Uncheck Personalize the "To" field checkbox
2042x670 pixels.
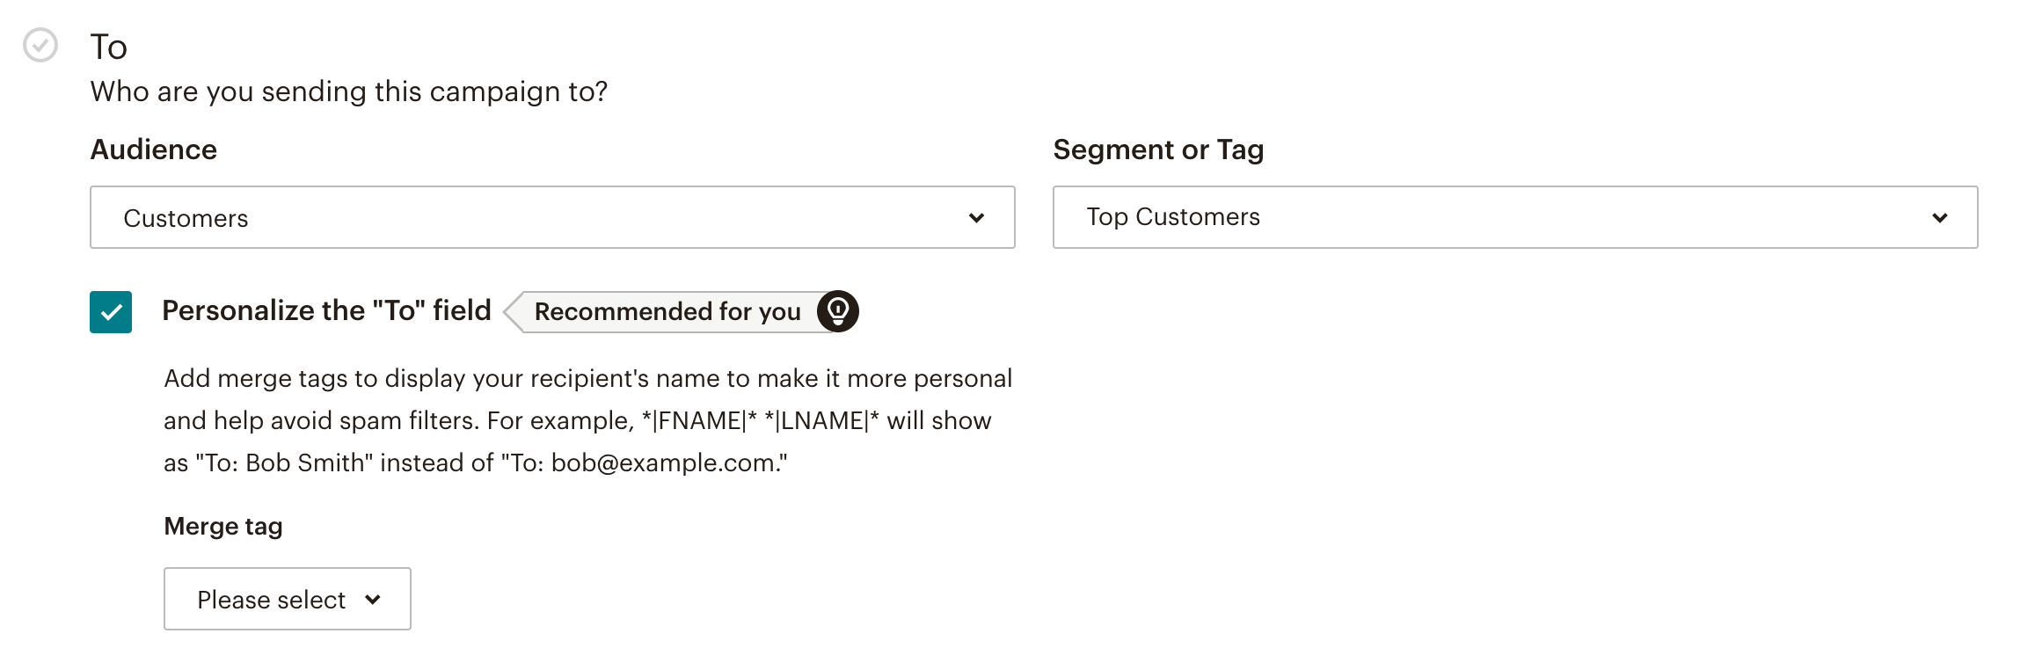coord(111,312)
